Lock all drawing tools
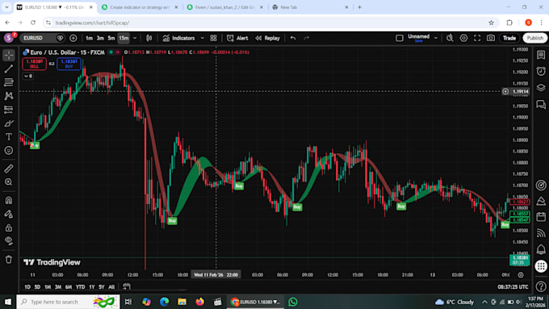 pos(9,228)
